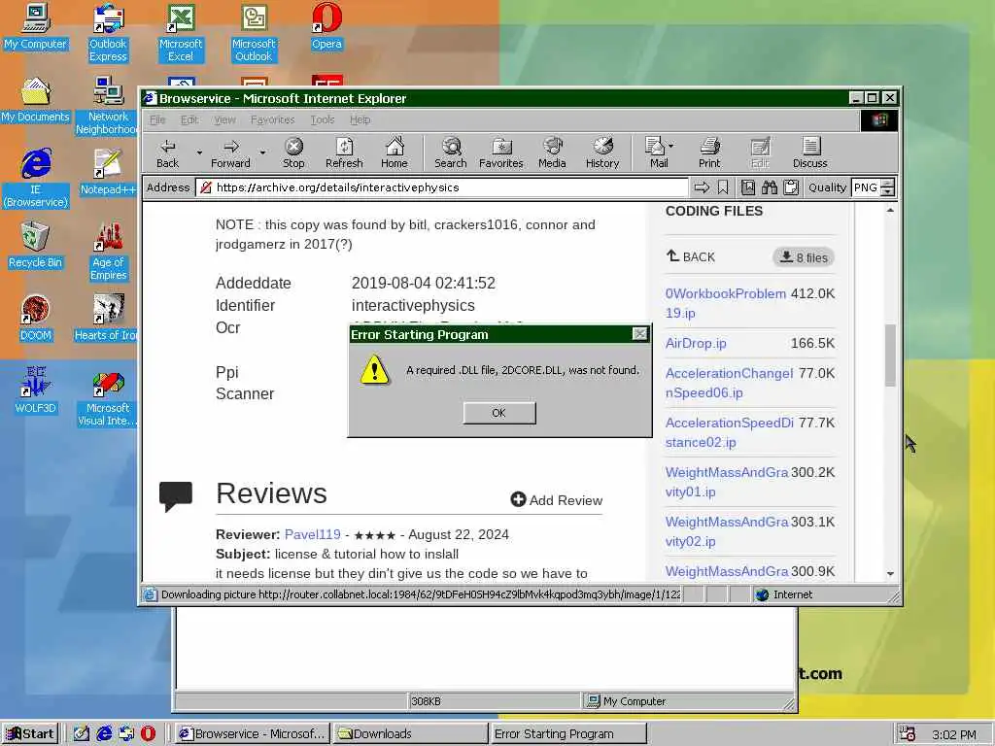Select the Recycle Bin icon
Image resolution: width=995 pixels, height=746 pixels.
pos(36,245)
